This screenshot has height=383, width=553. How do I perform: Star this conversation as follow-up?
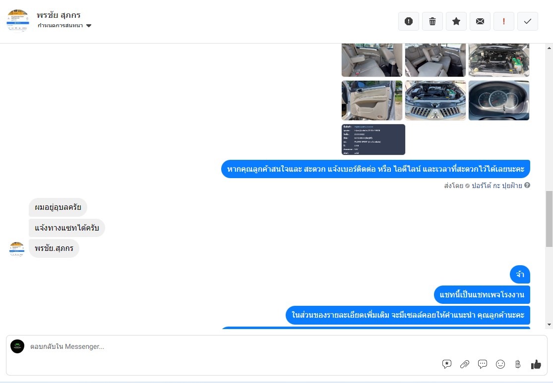click(456, 21)
